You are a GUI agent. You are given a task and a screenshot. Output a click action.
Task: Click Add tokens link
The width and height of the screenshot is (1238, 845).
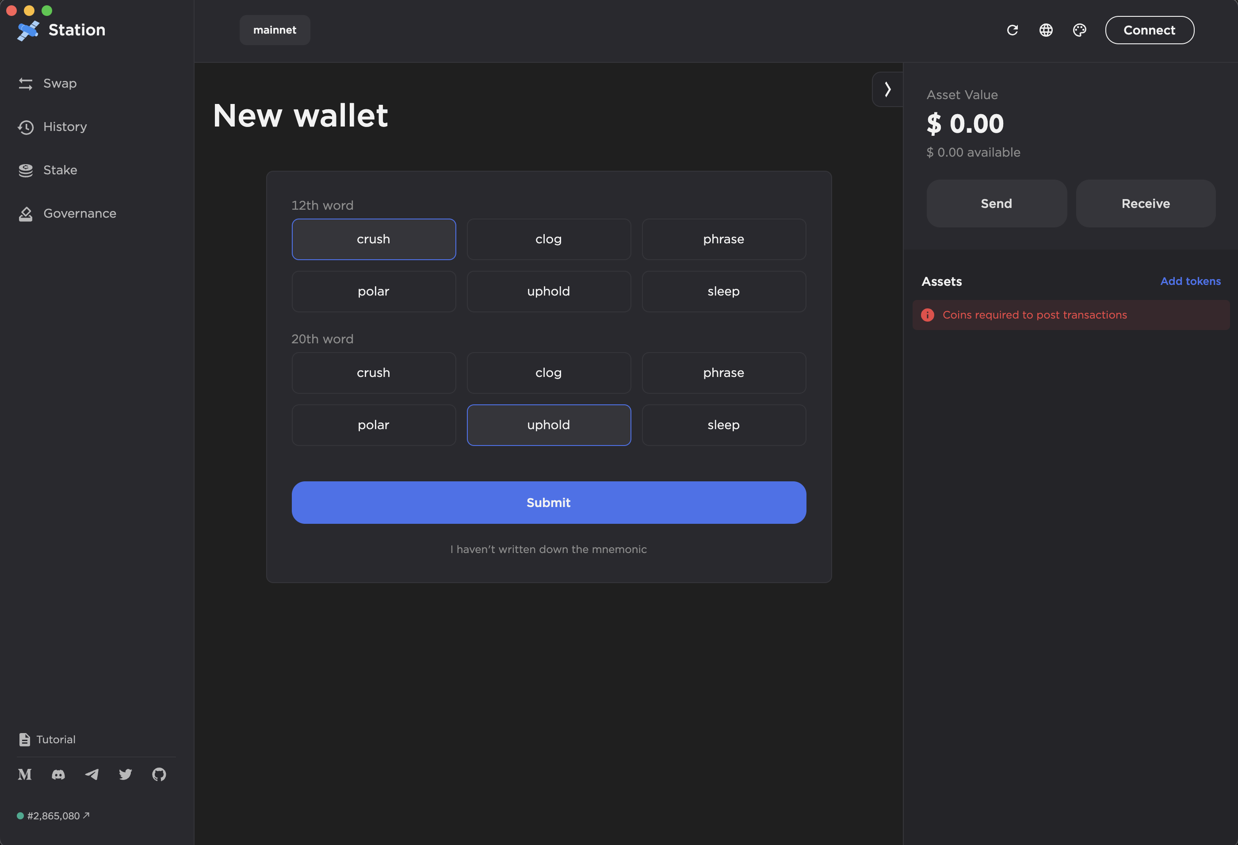tap(1190, 281)
